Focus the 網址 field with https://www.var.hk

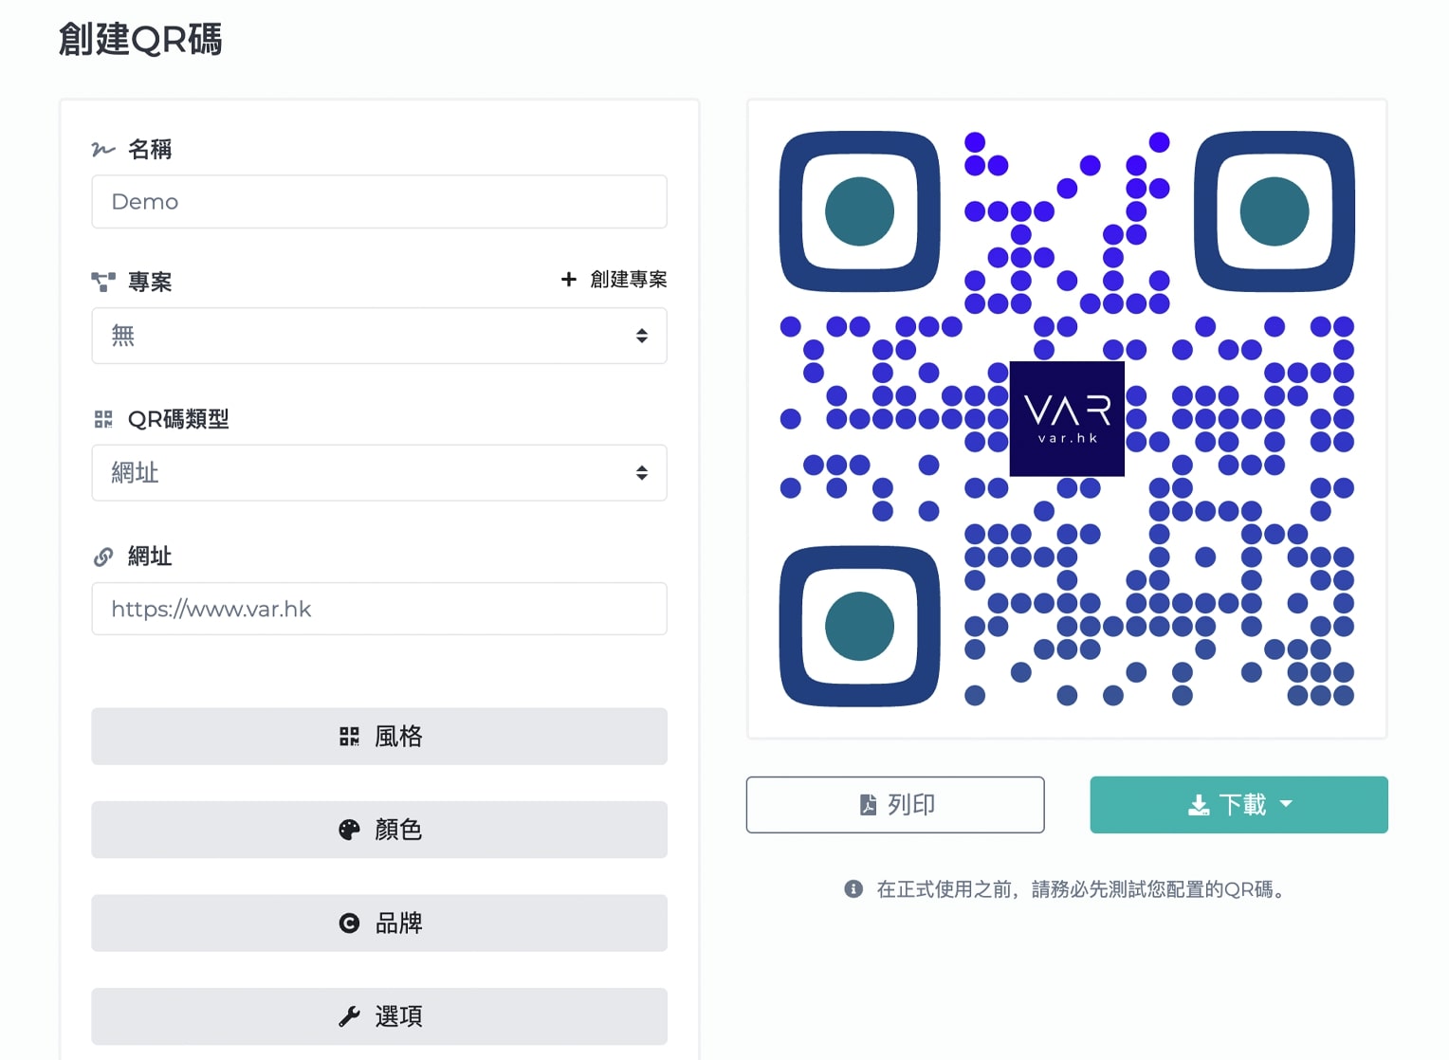click(x=379, y=609)
